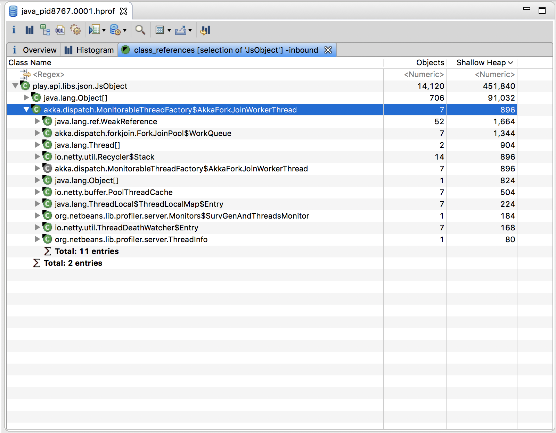
Task: Click the Calculate retained size icon
Action: point(160,30)
